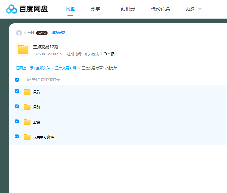Toggle the select-all files checkbox
Viewport: 227px width, 193px height.
pos(17,80)
